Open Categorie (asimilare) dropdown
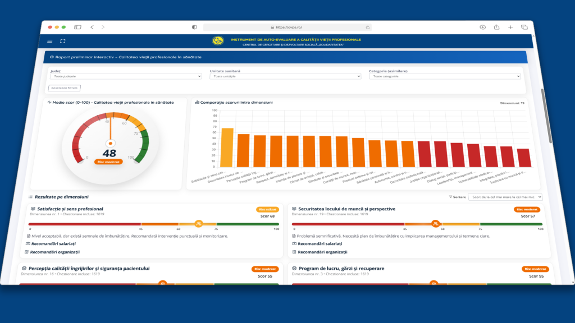The image size is (575, 323). [445, 76]
